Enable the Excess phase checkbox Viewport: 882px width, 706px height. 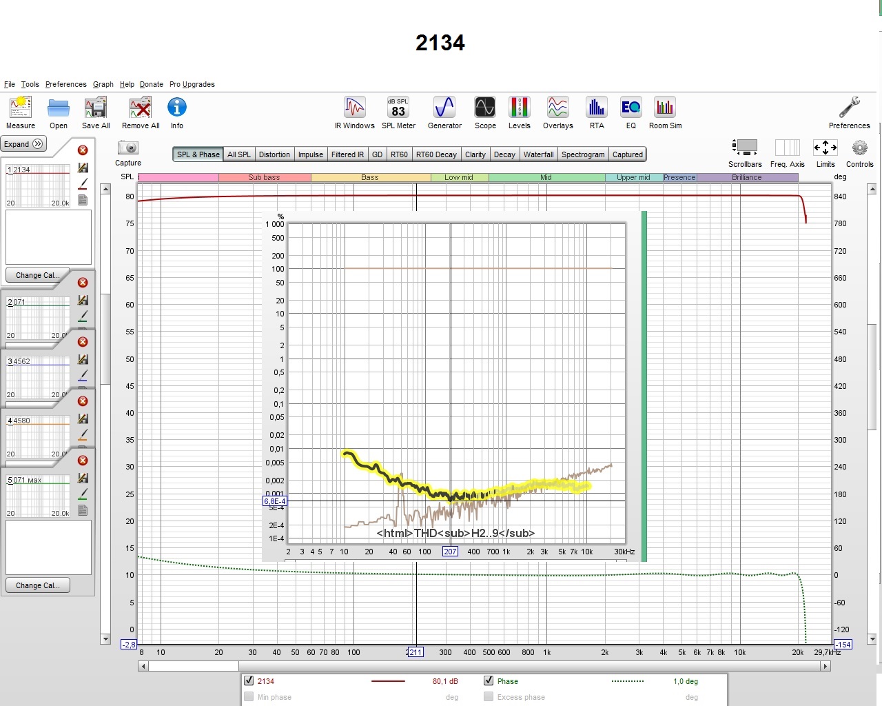pyautogui.click(x=489, y=696)
